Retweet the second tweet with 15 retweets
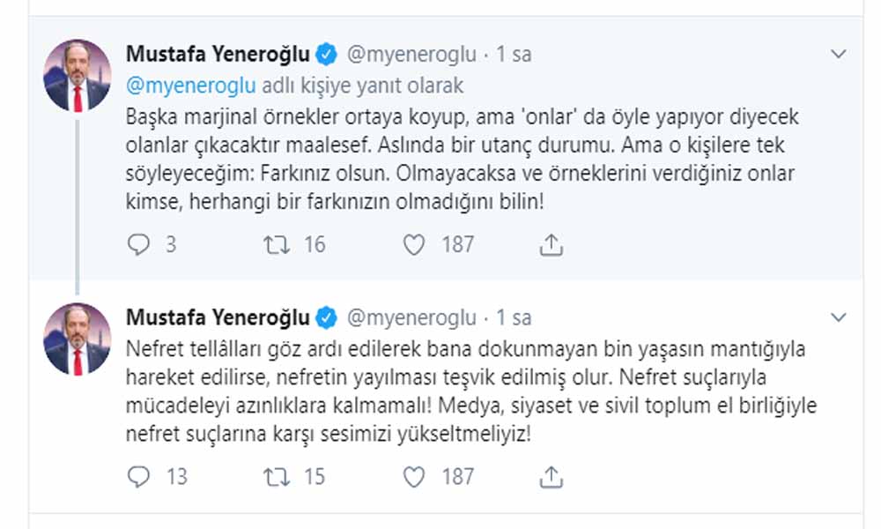Screen dimensions: 881x529 [x=277, y=477]
